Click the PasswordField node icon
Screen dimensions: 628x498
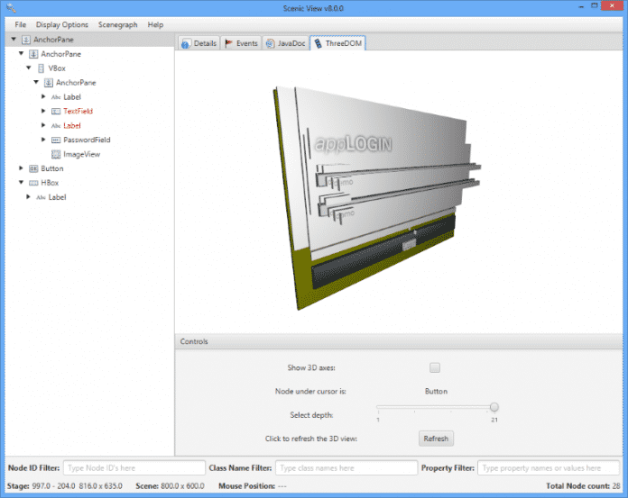pos(56,140)
